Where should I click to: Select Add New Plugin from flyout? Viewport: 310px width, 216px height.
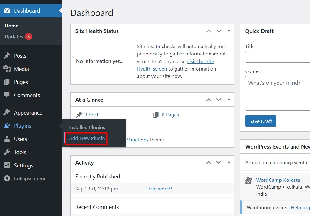(87, 138)
